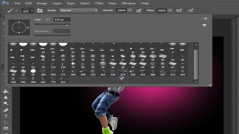Open brush picker gear settings menu
This screenshot has height=134, width=239.
pyautogui.click(x=206, y=19)
